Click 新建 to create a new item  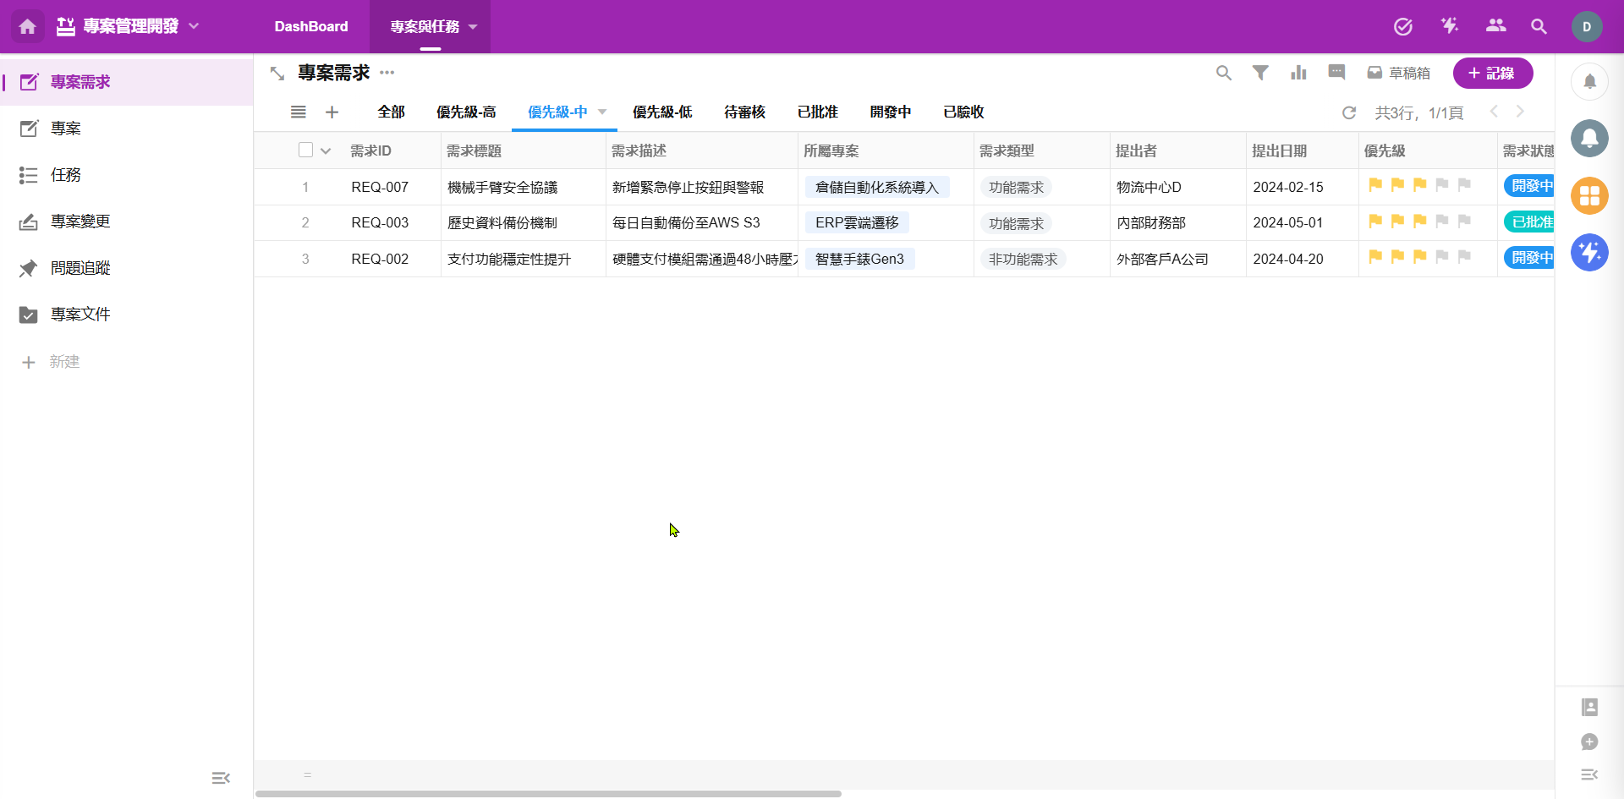pos(51,362)
